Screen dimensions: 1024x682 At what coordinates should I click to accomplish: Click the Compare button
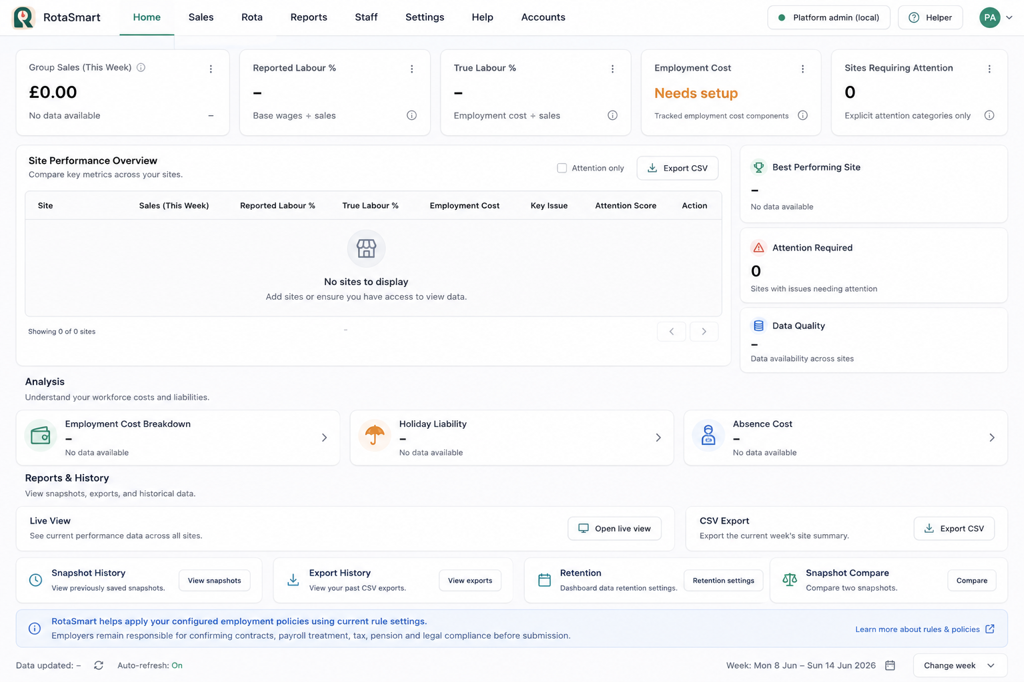tap(971, 580)
